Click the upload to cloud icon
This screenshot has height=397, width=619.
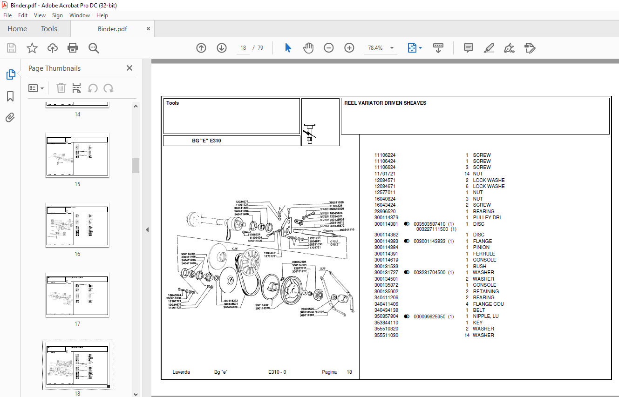[53, 48]
